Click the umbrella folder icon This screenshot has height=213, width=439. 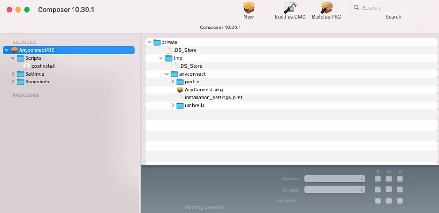(180, 106)
